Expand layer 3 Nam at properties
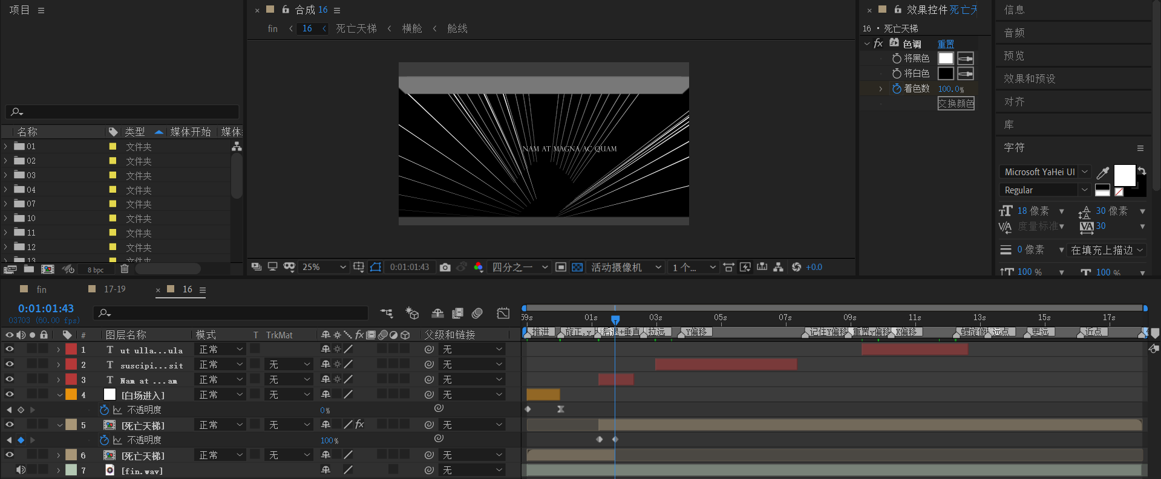This screenshot has width=1161, height=479. coord(59,380)
